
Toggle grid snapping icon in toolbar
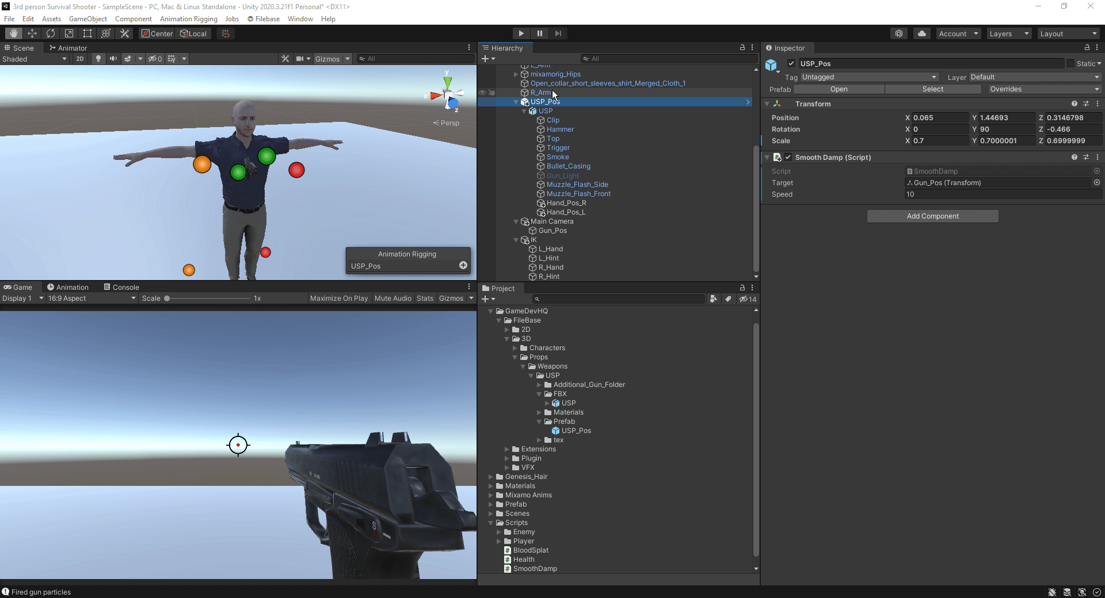click(x=226, y=33)
